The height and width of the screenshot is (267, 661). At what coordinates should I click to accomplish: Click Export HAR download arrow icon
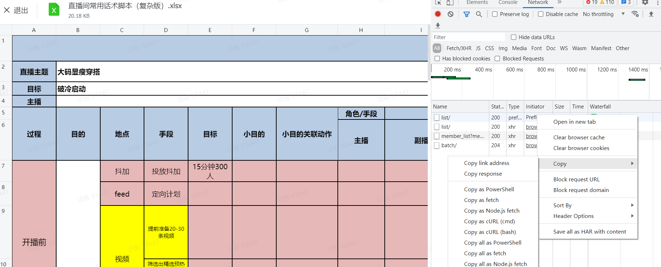(x=438, y=26)
